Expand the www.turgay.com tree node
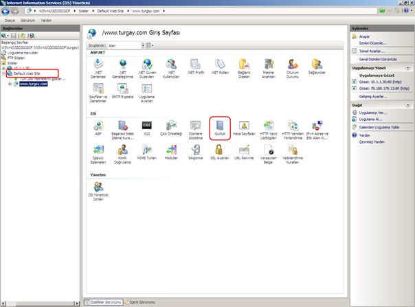Screen dimensions: 415x307 [x=10, y=84]
